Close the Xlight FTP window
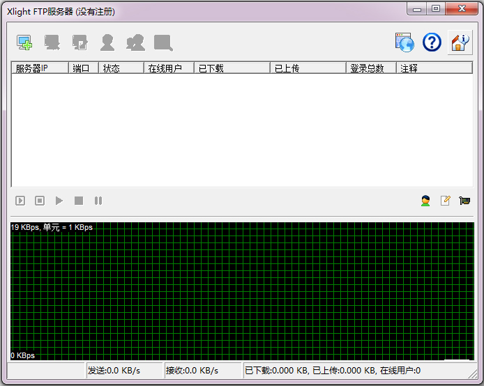 [462, 9]
